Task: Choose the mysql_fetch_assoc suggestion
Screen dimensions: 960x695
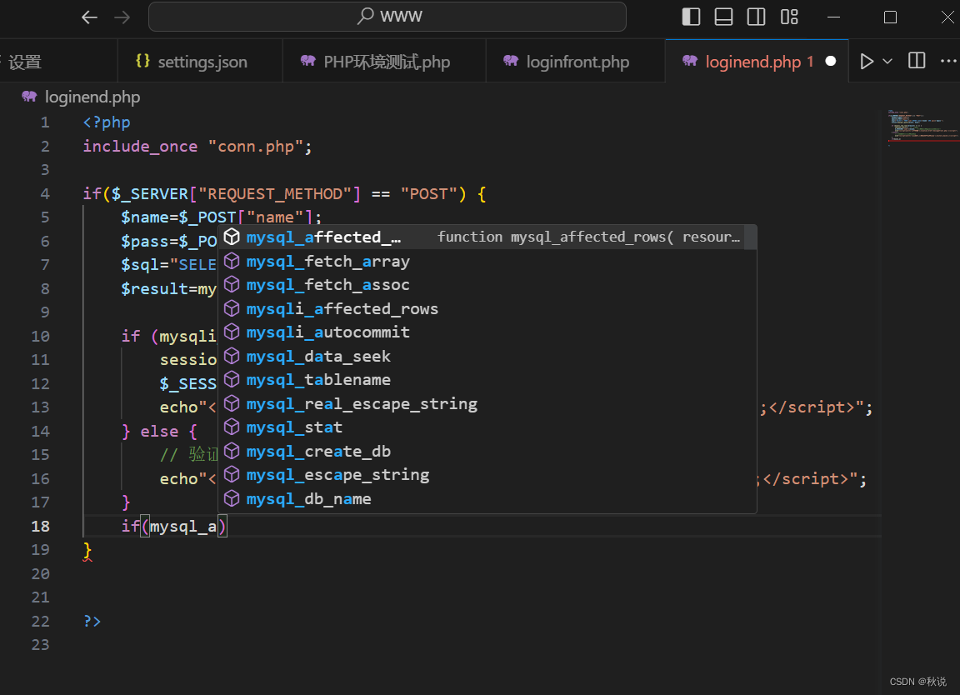Action: (x=487, y=285)
